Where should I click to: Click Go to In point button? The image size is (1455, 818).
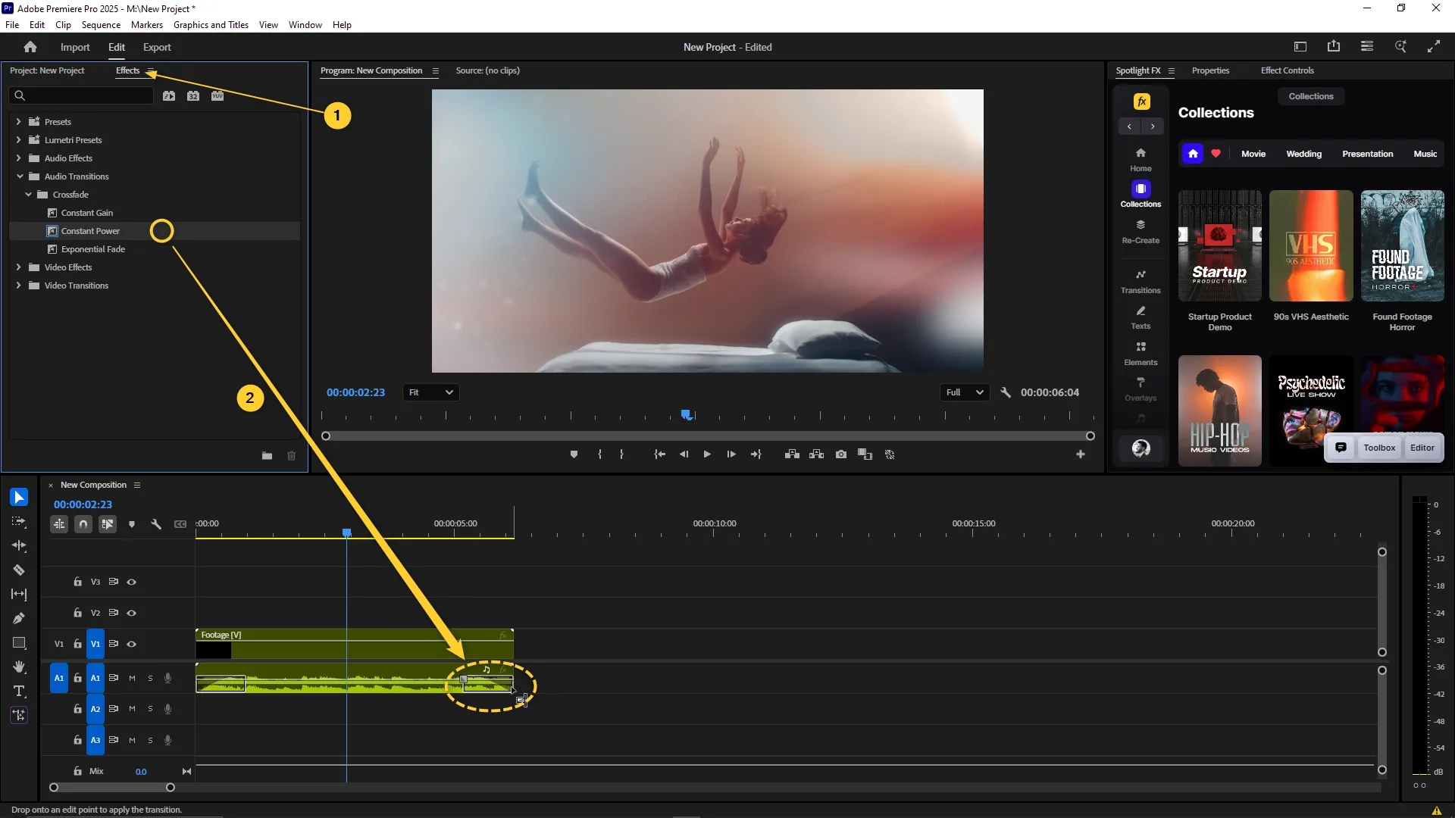click(x=659, y=454)
